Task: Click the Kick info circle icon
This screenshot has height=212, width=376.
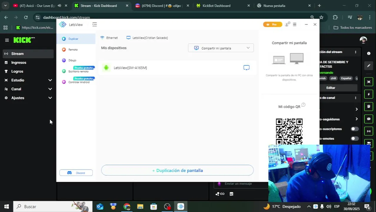Action: [x=369, y=53]
